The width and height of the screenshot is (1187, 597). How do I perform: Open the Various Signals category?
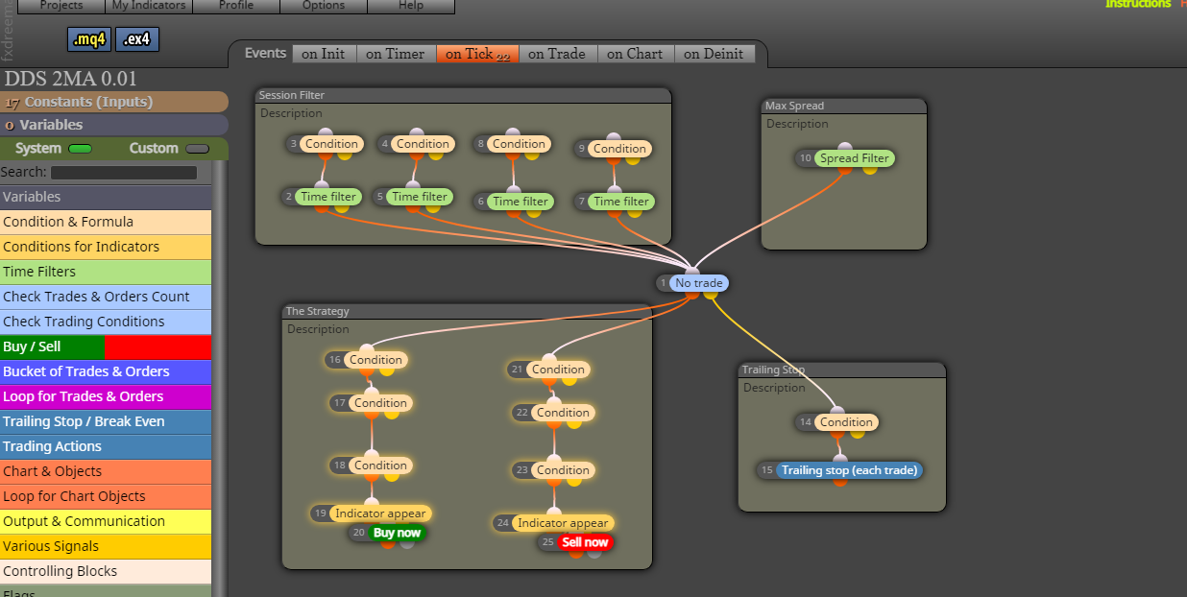point(106,546)
